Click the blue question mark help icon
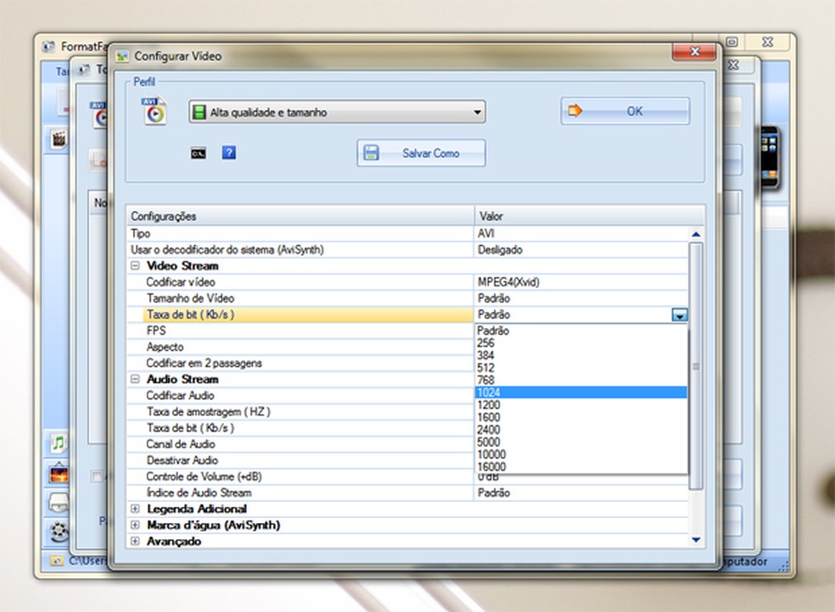835x612 pixels. 228,153
